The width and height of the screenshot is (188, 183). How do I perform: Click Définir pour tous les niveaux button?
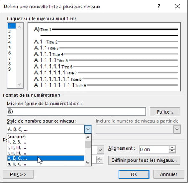click(x=144, y=160)
